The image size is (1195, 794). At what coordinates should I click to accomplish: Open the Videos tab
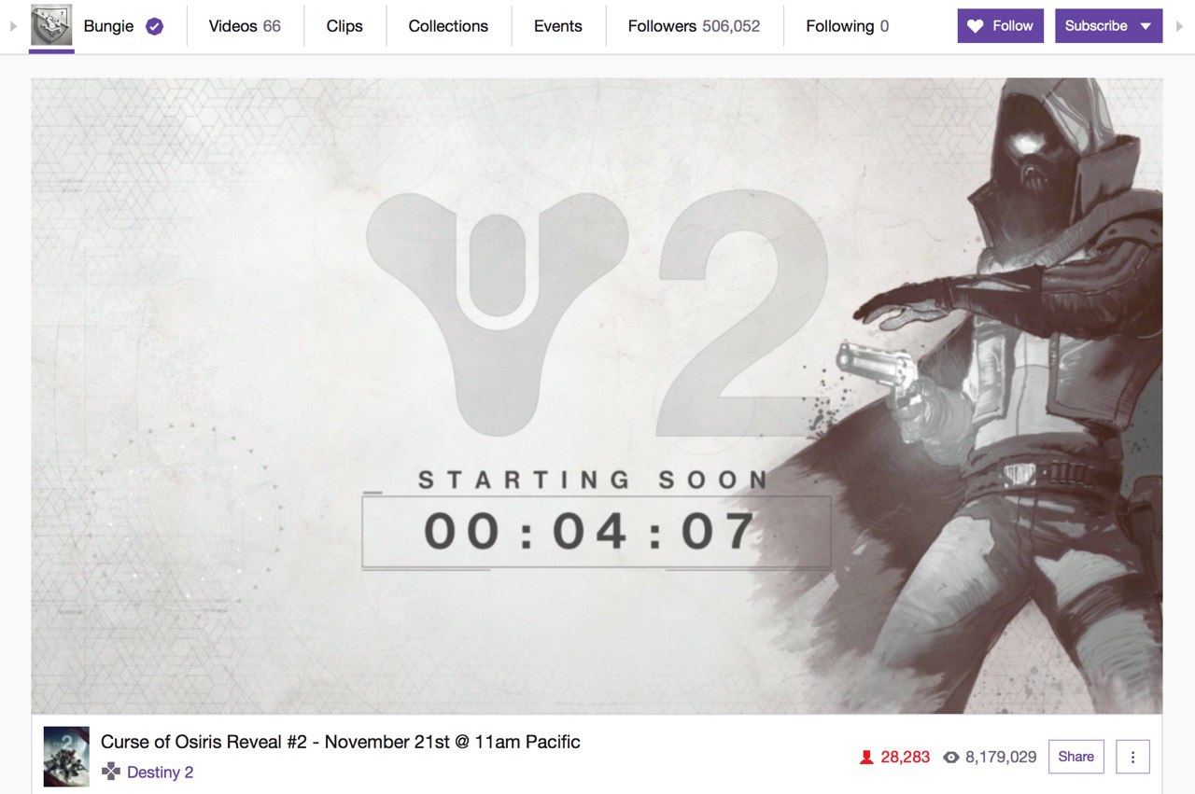[245, 26]
